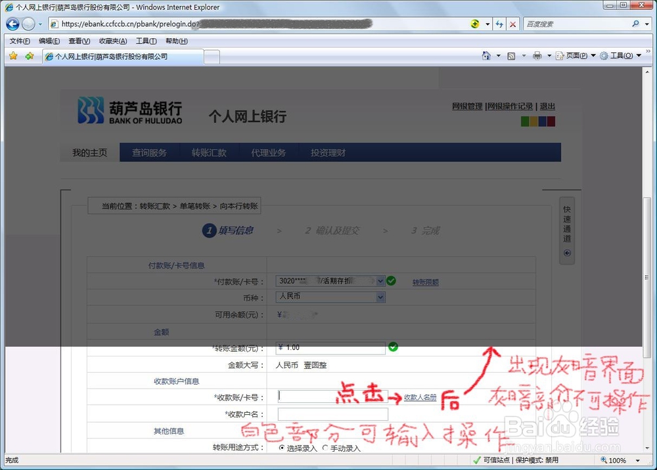
Task: Focus the Baidu search box
Action: [x=576, y=24]
